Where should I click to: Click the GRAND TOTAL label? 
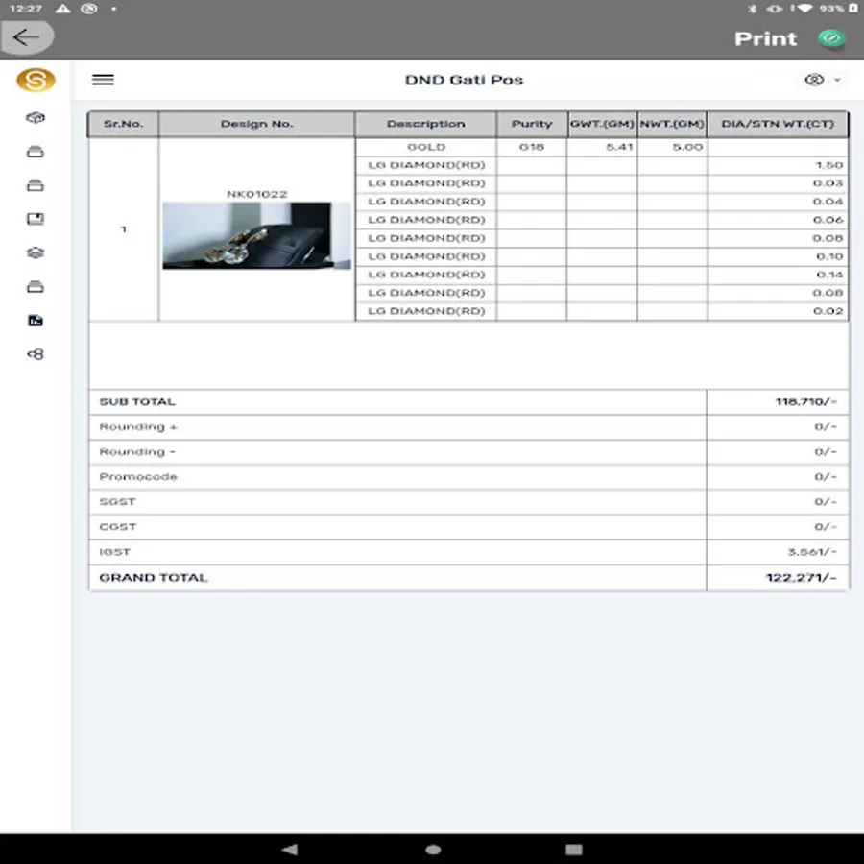pyautogui.click(x=154, y=578)
